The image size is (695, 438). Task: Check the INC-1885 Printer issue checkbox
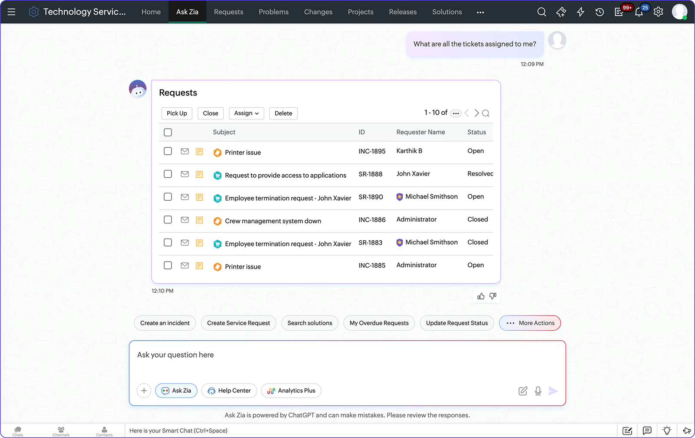(168, 265)
